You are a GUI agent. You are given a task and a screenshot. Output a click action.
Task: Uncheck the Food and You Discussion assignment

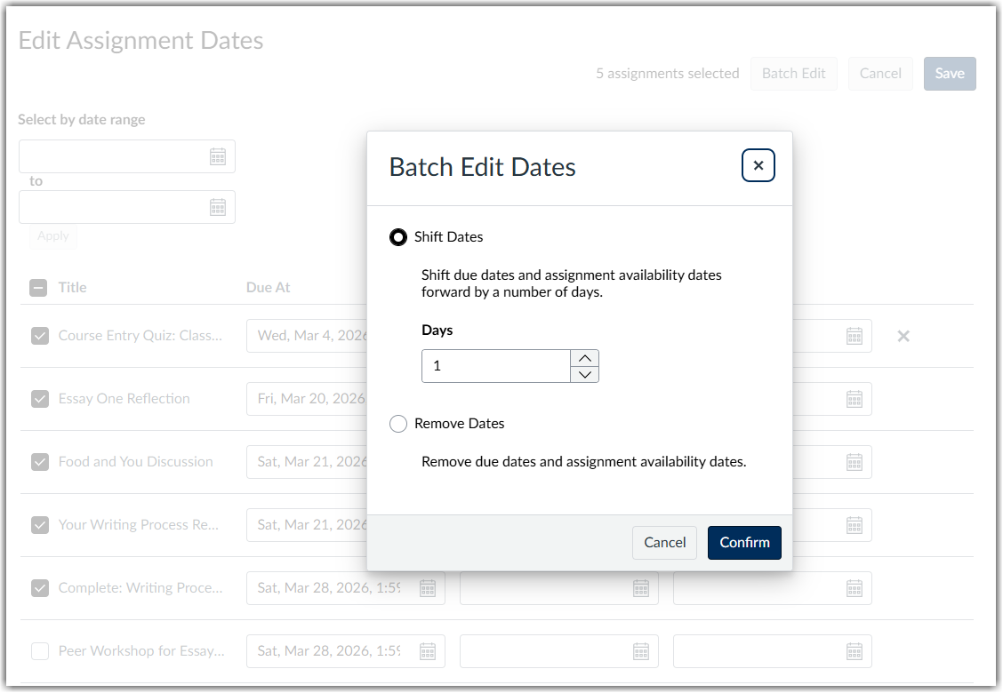coord(39,462)
